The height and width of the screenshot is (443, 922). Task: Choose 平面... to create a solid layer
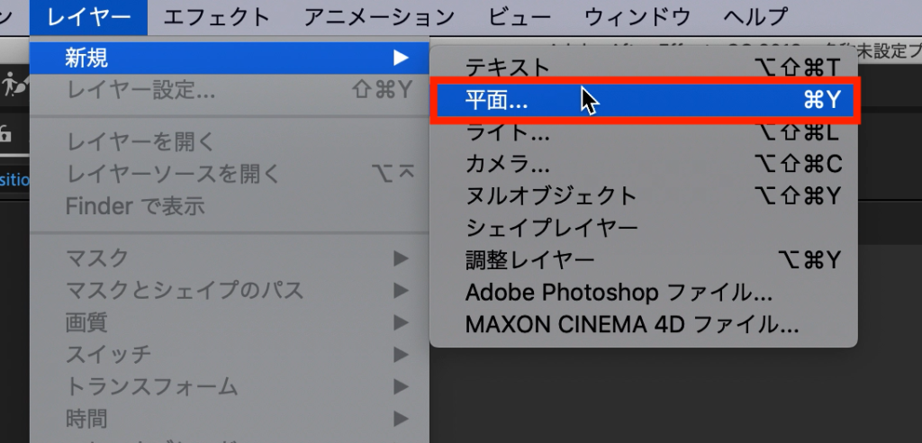[645, 101]
